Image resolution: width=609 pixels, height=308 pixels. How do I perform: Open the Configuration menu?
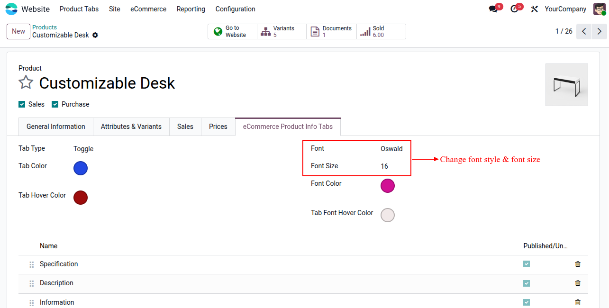point(235,9)
